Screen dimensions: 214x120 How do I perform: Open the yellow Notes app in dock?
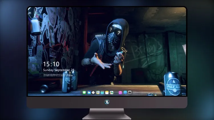[107, 93]
